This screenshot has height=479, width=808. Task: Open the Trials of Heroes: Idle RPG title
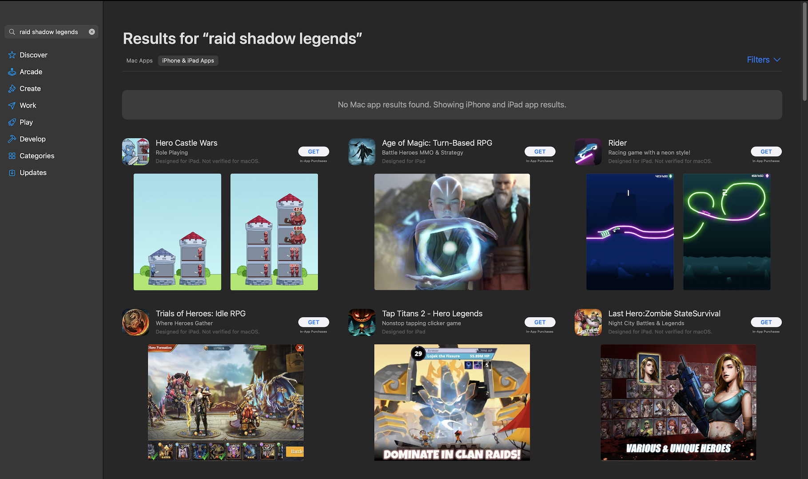(x=201, y=314)
